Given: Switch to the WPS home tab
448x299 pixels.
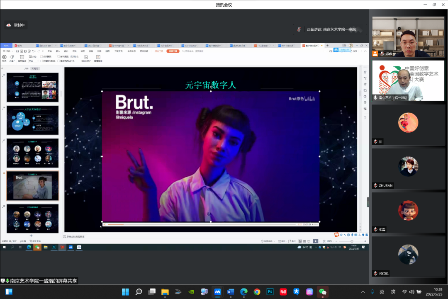Looking at the screenshot, I should click(x=6, y=45).
